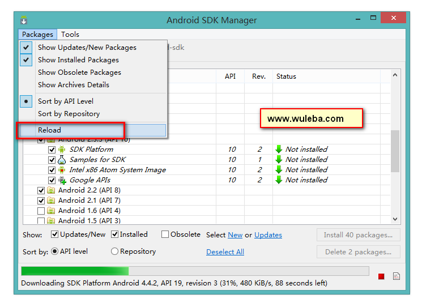Click the Rev. column header
422x307 pixels.
pyautogui.click(x=259, y=76)
